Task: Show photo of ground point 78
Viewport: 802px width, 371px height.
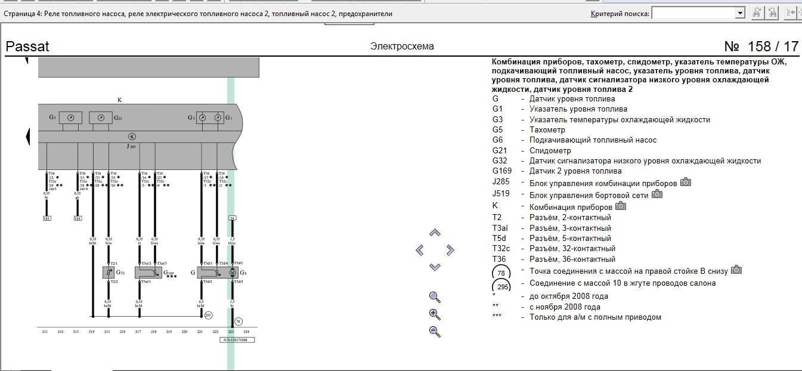Action: tap(736, 270)
